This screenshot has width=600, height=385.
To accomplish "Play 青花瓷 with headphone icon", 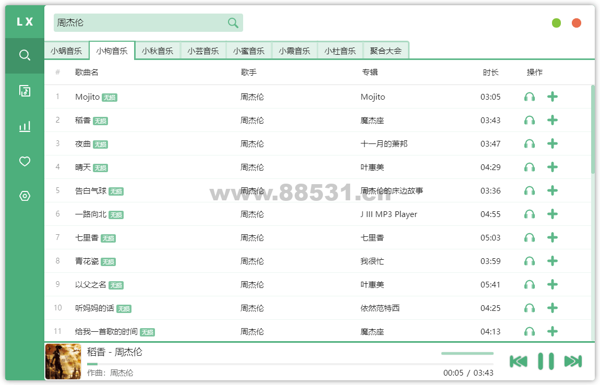I will point(530,261).
